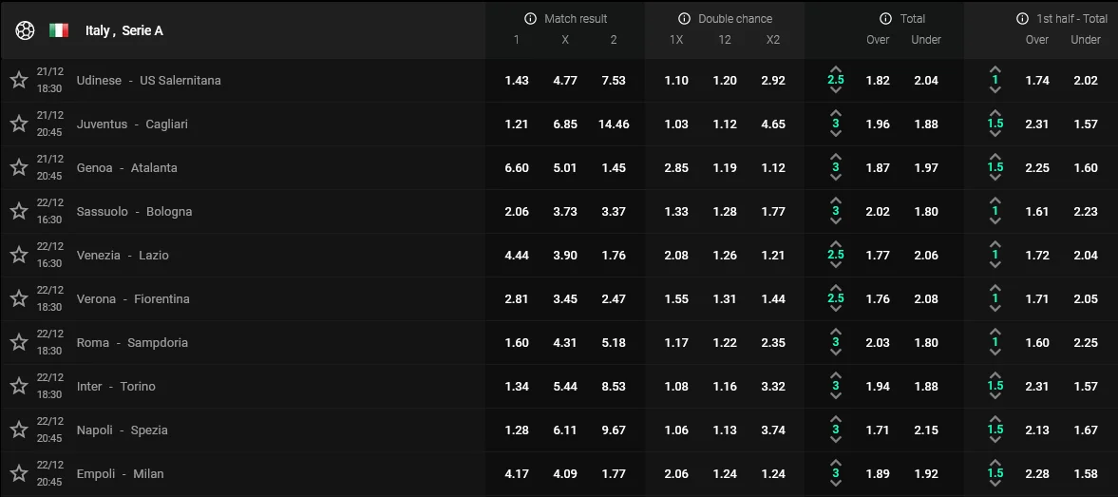The width and height of the screenshot is (1118, 497).
Task: Click the Double chance info icon
Action: tap(684, 19)
